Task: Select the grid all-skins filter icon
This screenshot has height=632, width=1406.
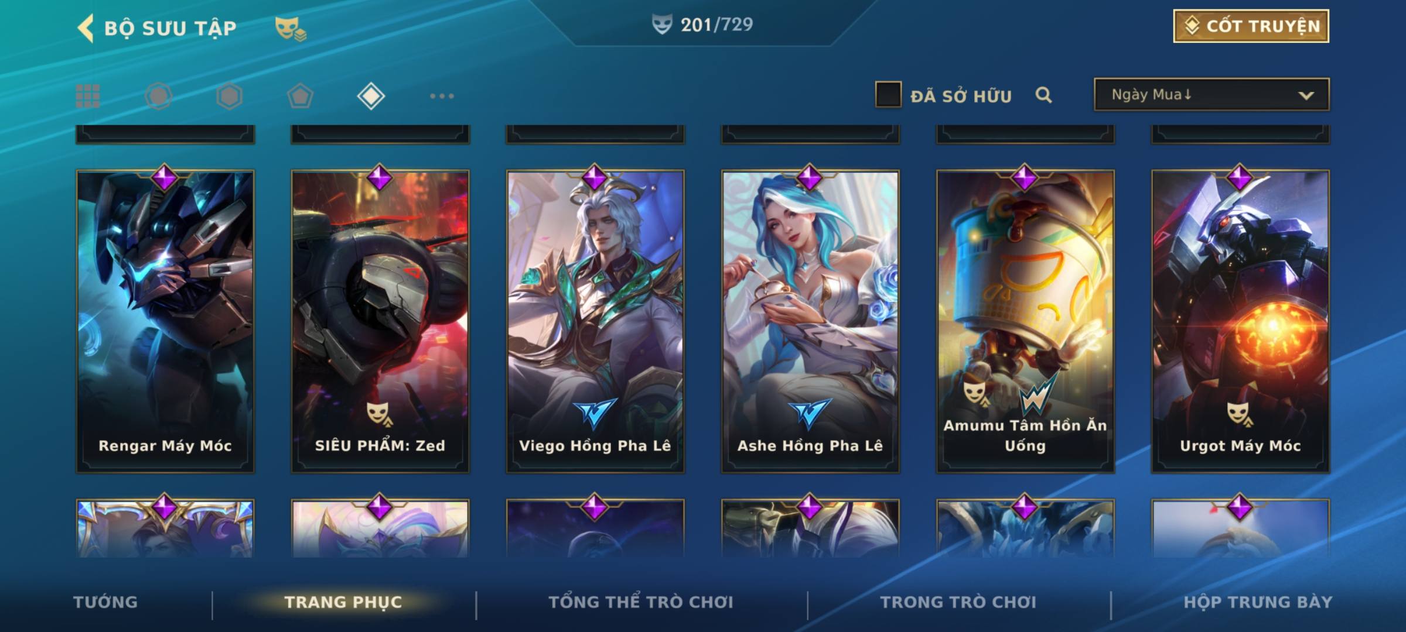Action: [x=88, y=96]
